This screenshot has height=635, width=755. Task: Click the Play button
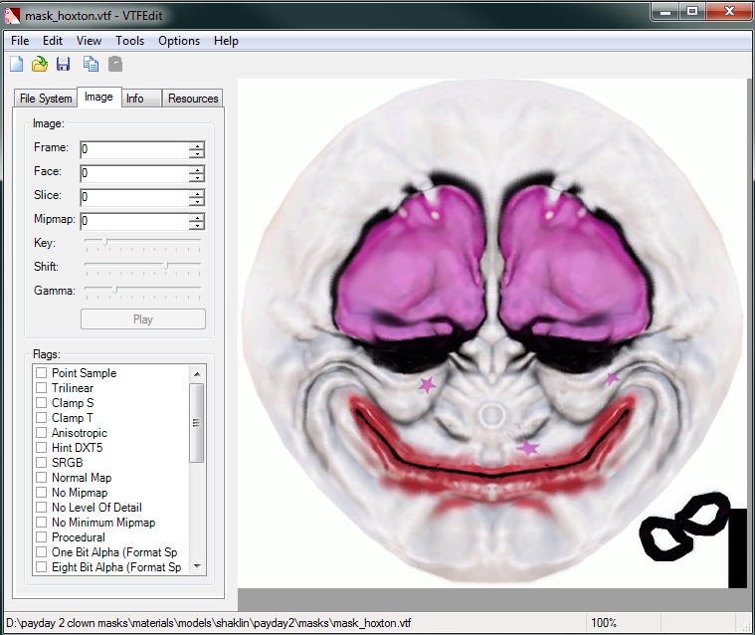[143, 319]
